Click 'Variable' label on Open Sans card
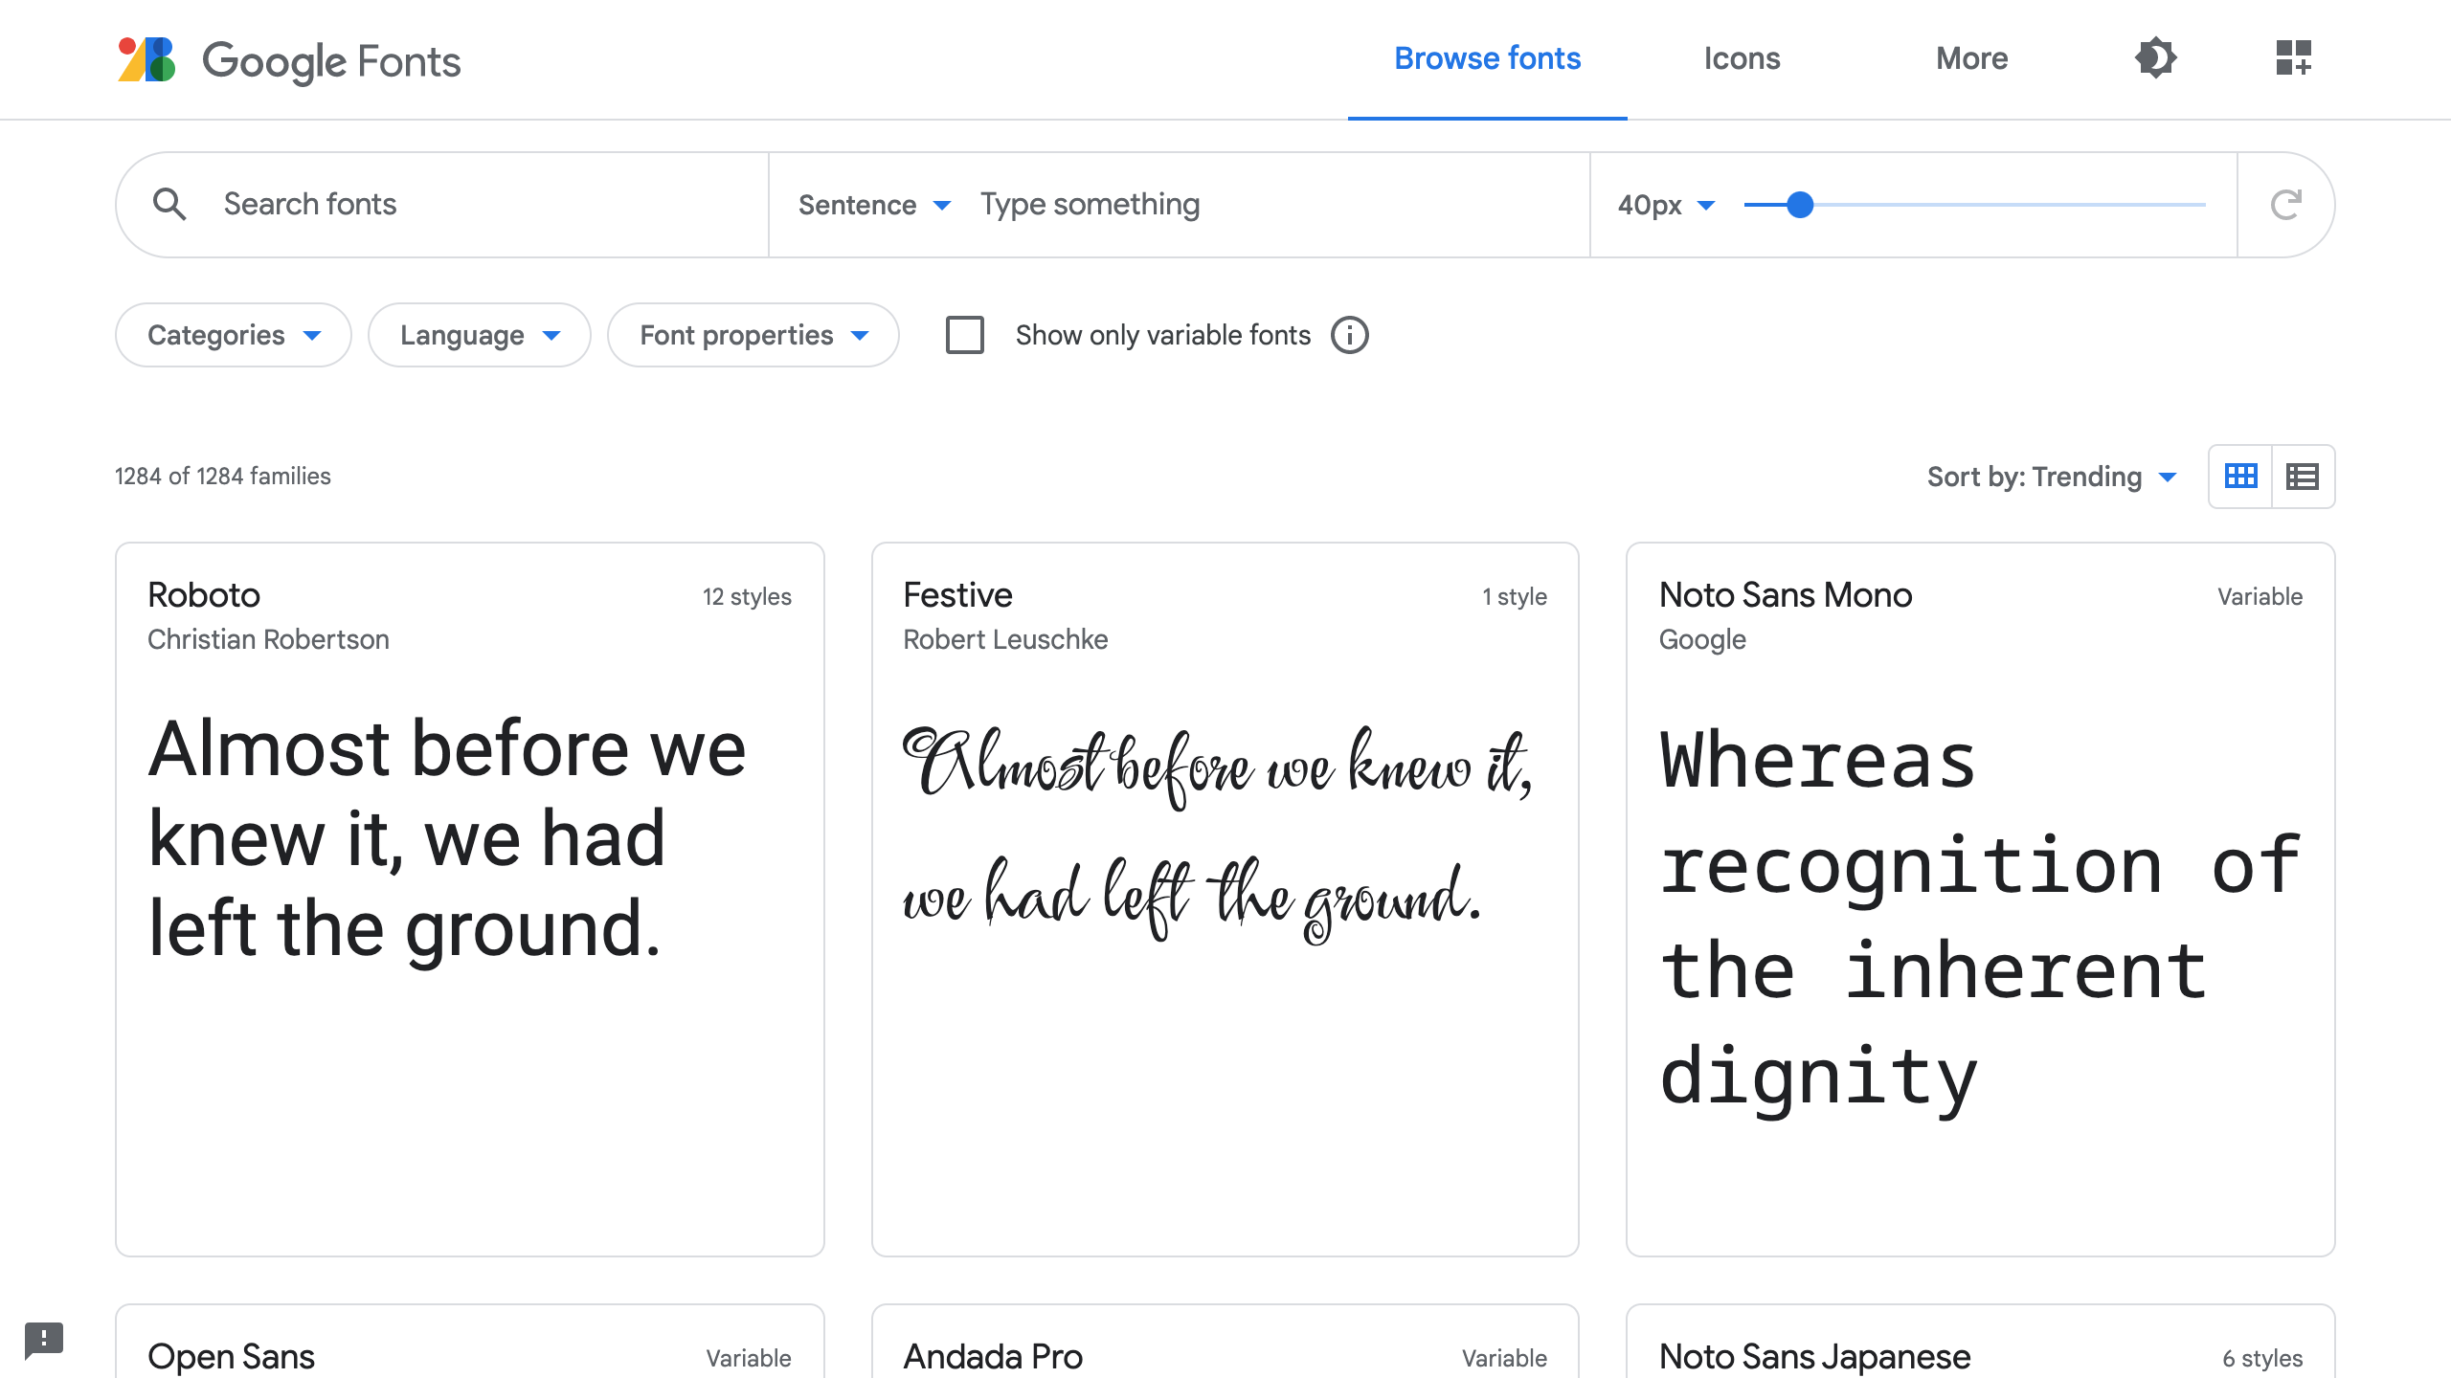Viewport: 2451px width, 1378px height. point(749,1358)
